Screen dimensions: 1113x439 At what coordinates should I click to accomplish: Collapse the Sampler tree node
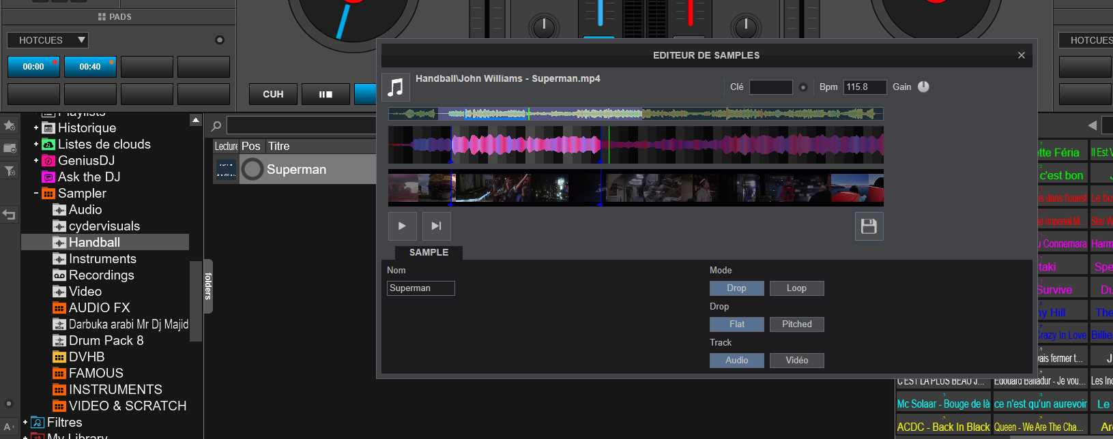pos(36,194)
